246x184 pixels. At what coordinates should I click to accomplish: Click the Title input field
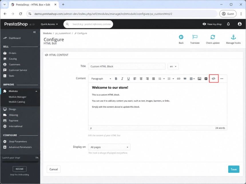tap(127, 66)
